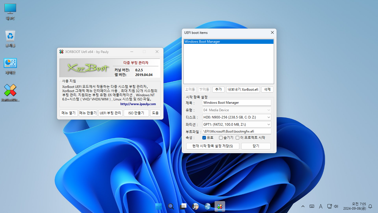The height and width of the screenshot is (213, 378).
Task: Open 도움 help button
Action: pyautogui.click(x=155, y=113)
